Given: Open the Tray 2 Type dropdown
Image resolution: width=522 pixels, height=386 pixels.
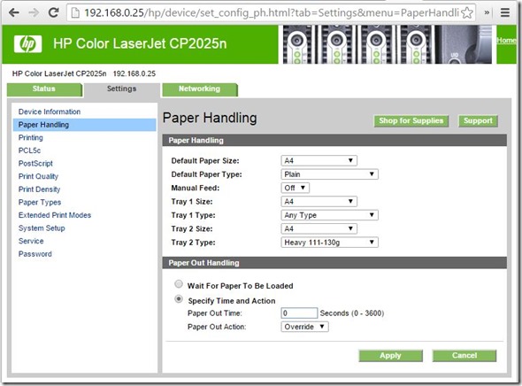Looking at the screenshot, I should (x=330, y=243).
